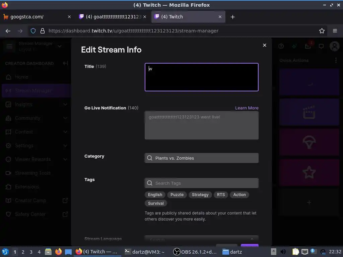Remove the Action tag
The width and height of the screenshot is (343, 257).
[239, 195]
